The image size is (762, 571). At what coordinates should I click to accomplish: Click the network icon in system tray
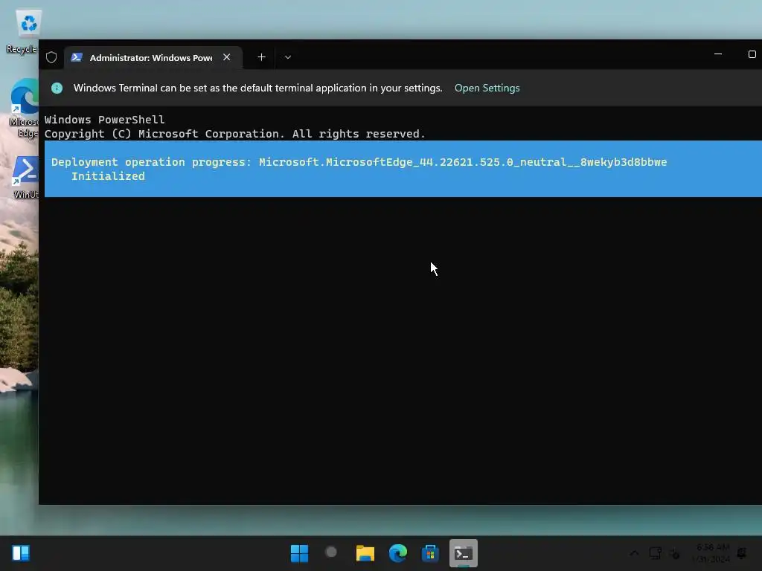click(x=655, y=553)
